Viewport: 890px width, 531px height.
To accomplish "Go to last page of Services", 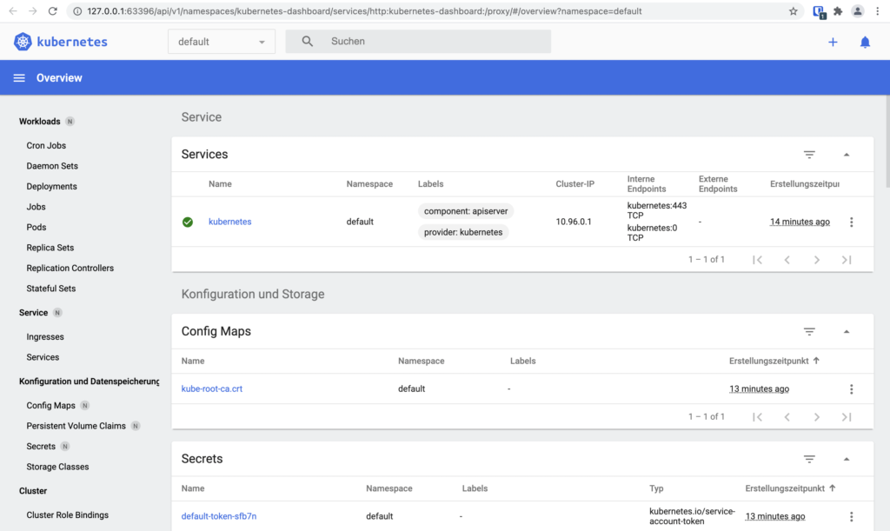I will [847, 260].
